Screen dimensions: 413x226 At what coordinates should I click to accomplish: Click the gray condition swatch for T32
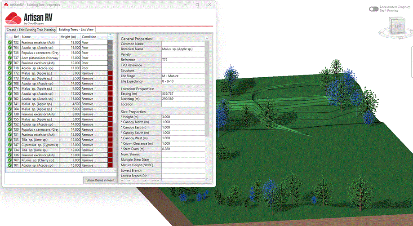pos(111,42)
